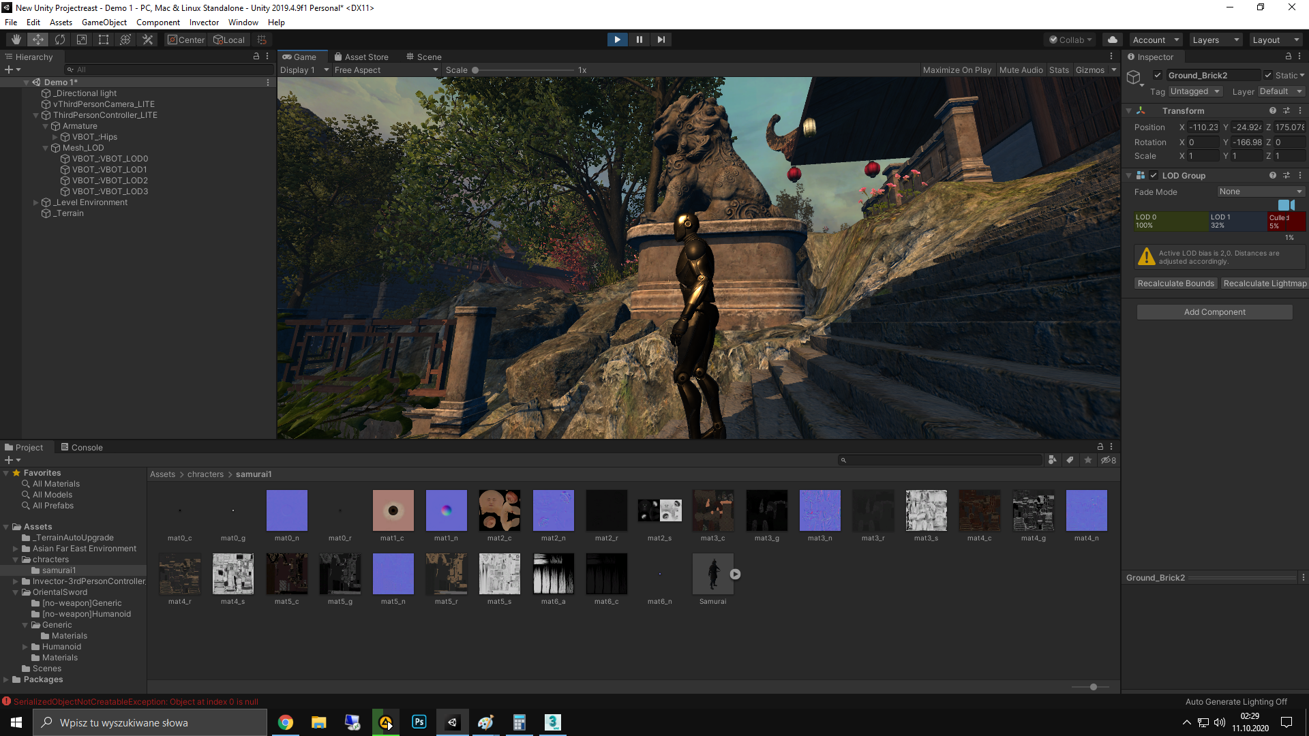
Task: Open LOD Group component options menu
Action: 1300,175
